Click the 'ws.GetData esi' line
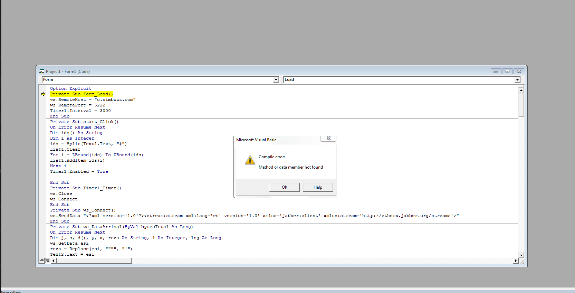This screenshot has height=293, width=575. [x=69, y=243]
